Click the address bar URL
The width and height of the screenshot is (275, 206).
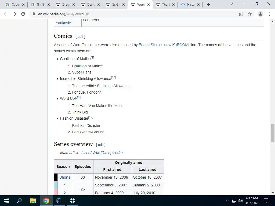pyautogui.click(x=64, y=14)
